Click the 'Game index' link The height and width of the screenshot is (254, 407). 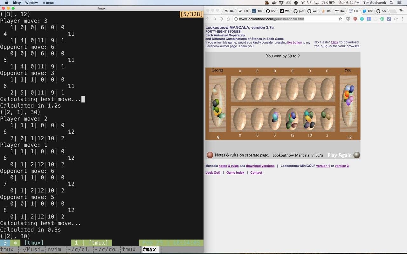tap(235, 173)
